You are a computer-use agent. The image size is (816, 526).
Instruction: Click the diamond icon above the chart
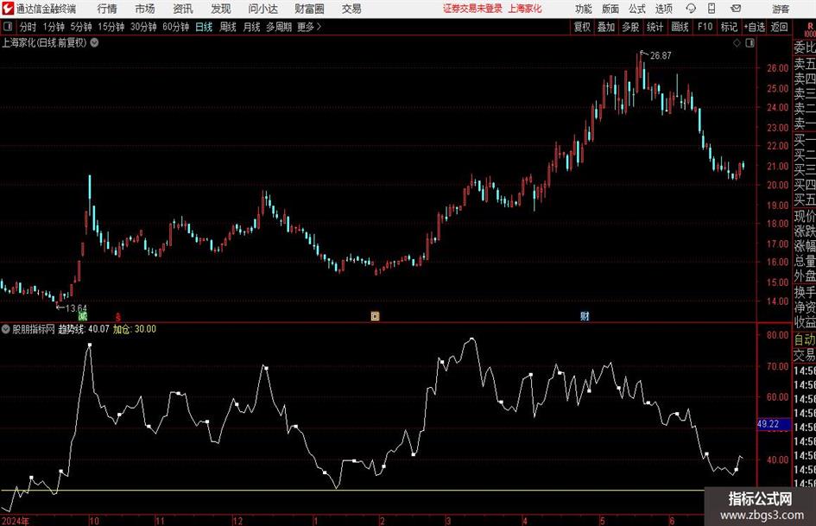(x=737, y=43)
